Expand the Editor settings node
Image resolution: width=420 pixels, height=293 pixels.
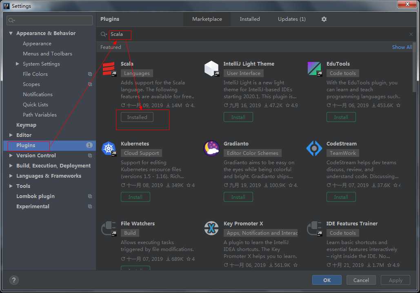tap(11, 135)
